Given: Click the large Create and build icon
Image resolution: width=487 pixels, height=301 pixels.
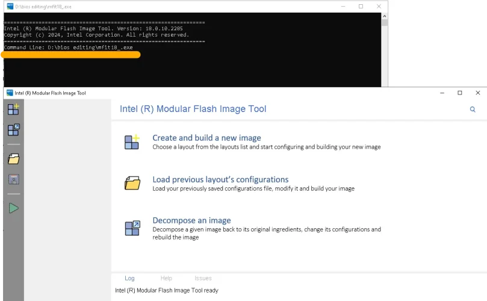Looking at the screenshot, I should (132, 142).
